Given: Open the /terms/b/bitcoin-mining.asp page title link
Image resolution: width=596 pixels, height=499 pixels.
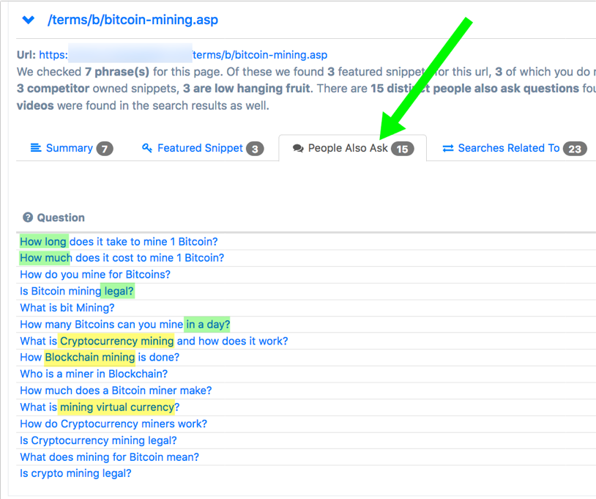Looking at the screenshot, I should click(133, 21).
